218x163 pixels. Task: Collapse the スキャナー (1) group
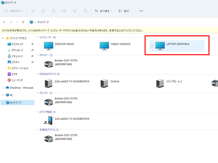pyautogui.click(x=37, y=55)
